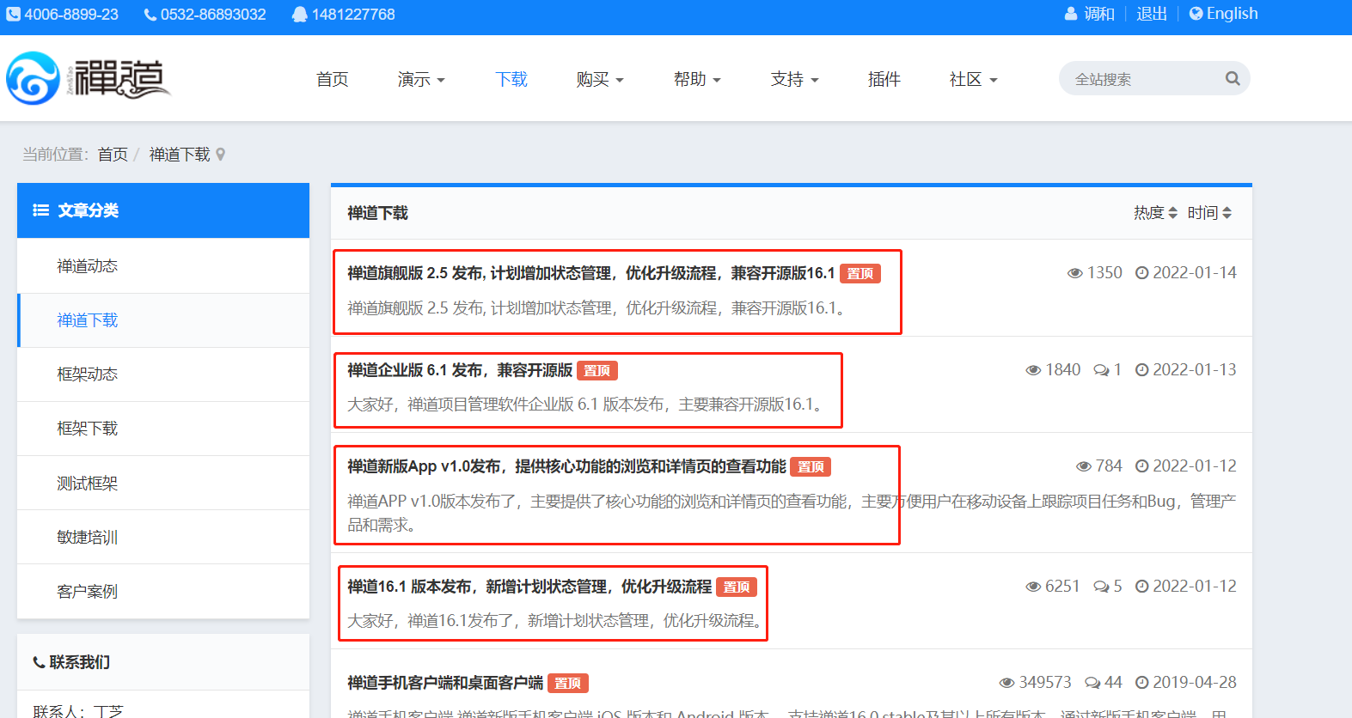Toggle sort by 热度
Image resolution: width=1352 pixels, height=718 pixels.
1154,213
